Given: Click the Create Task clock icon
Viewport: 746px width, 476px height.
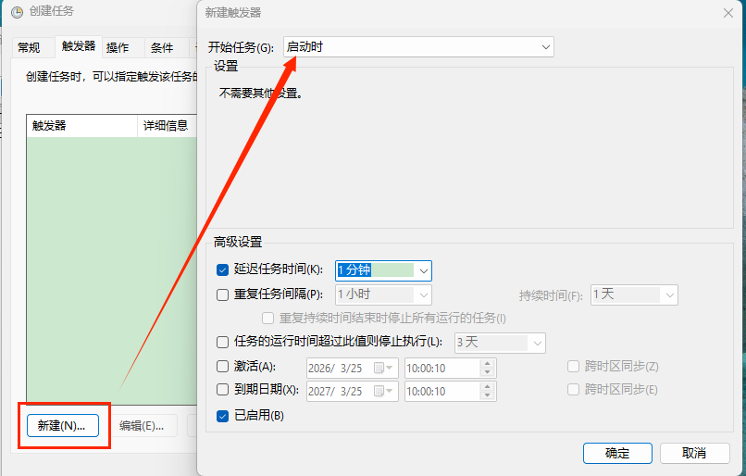Looking at the screenshot, I should [x=18, y=12].
